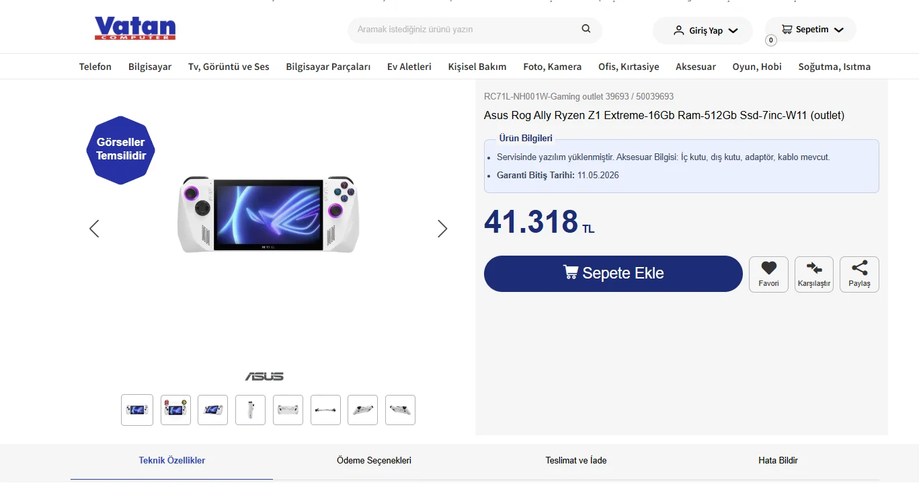Screen dimensions: 919x485
Task: Select the last product thumbnail
Action: coord(400,410)
